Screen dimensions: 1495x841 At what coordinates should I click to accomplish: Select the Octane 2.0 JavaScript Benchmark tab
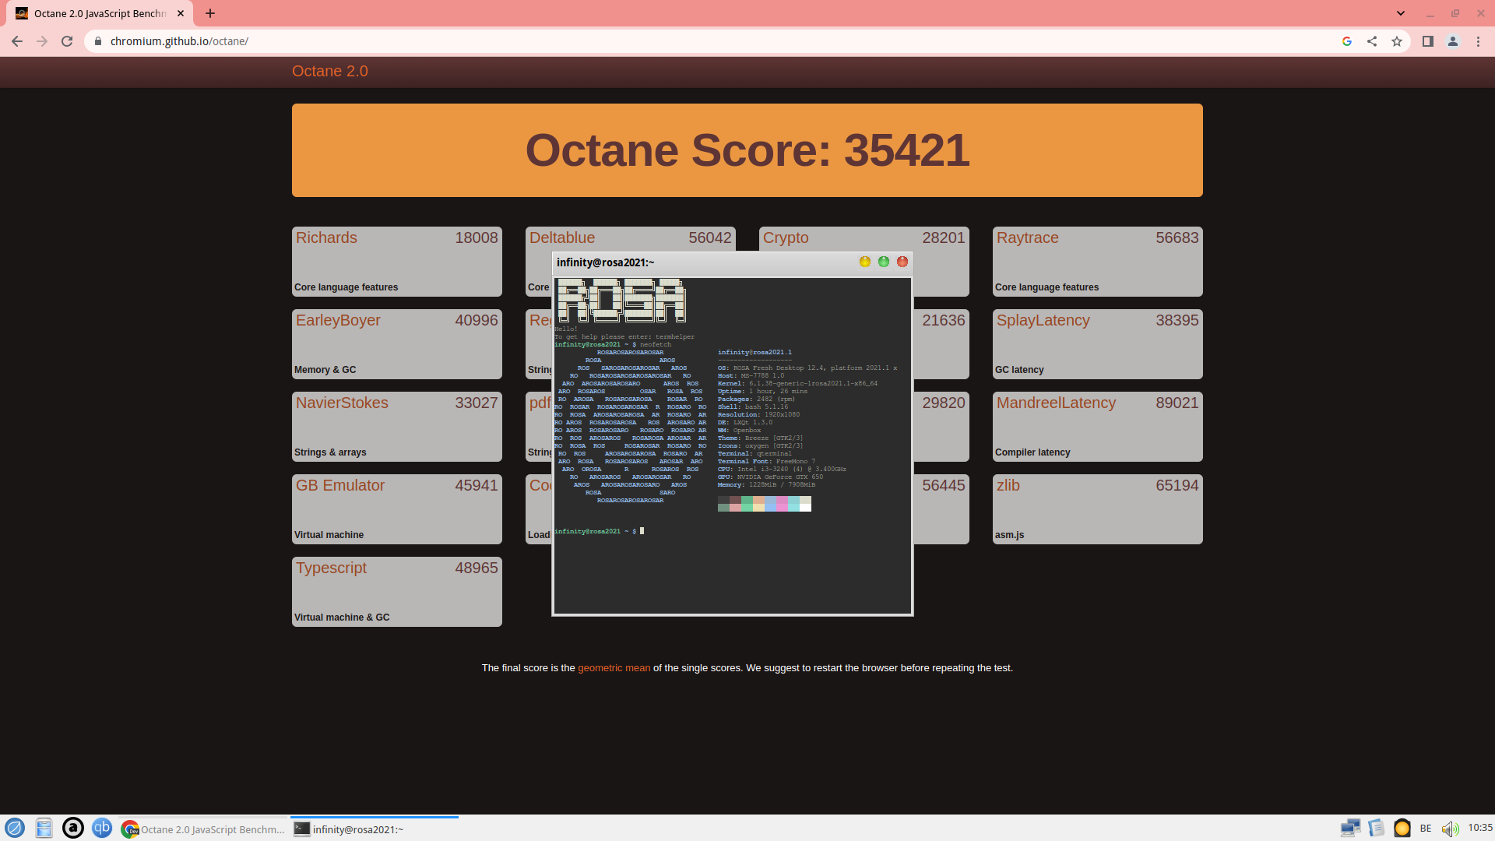[100, 13]
